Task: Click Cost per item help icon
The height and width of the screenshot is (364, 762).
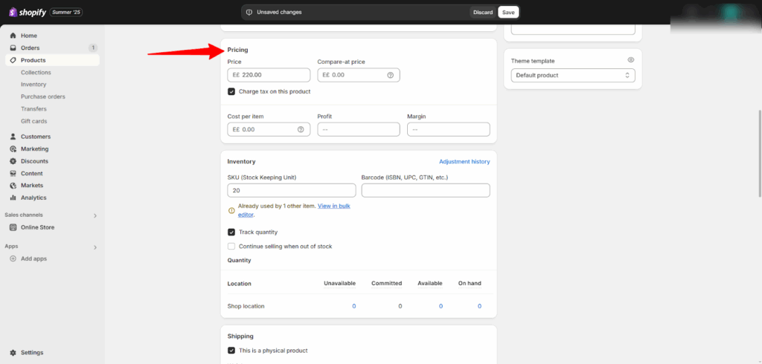Action: tap(301, 129)
